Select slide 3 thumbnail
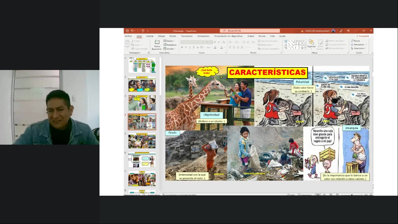 142,103
